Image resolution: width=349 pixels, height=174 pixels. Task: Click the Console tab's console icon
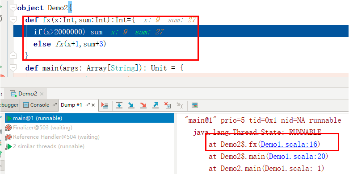click(x=26, y=105)
